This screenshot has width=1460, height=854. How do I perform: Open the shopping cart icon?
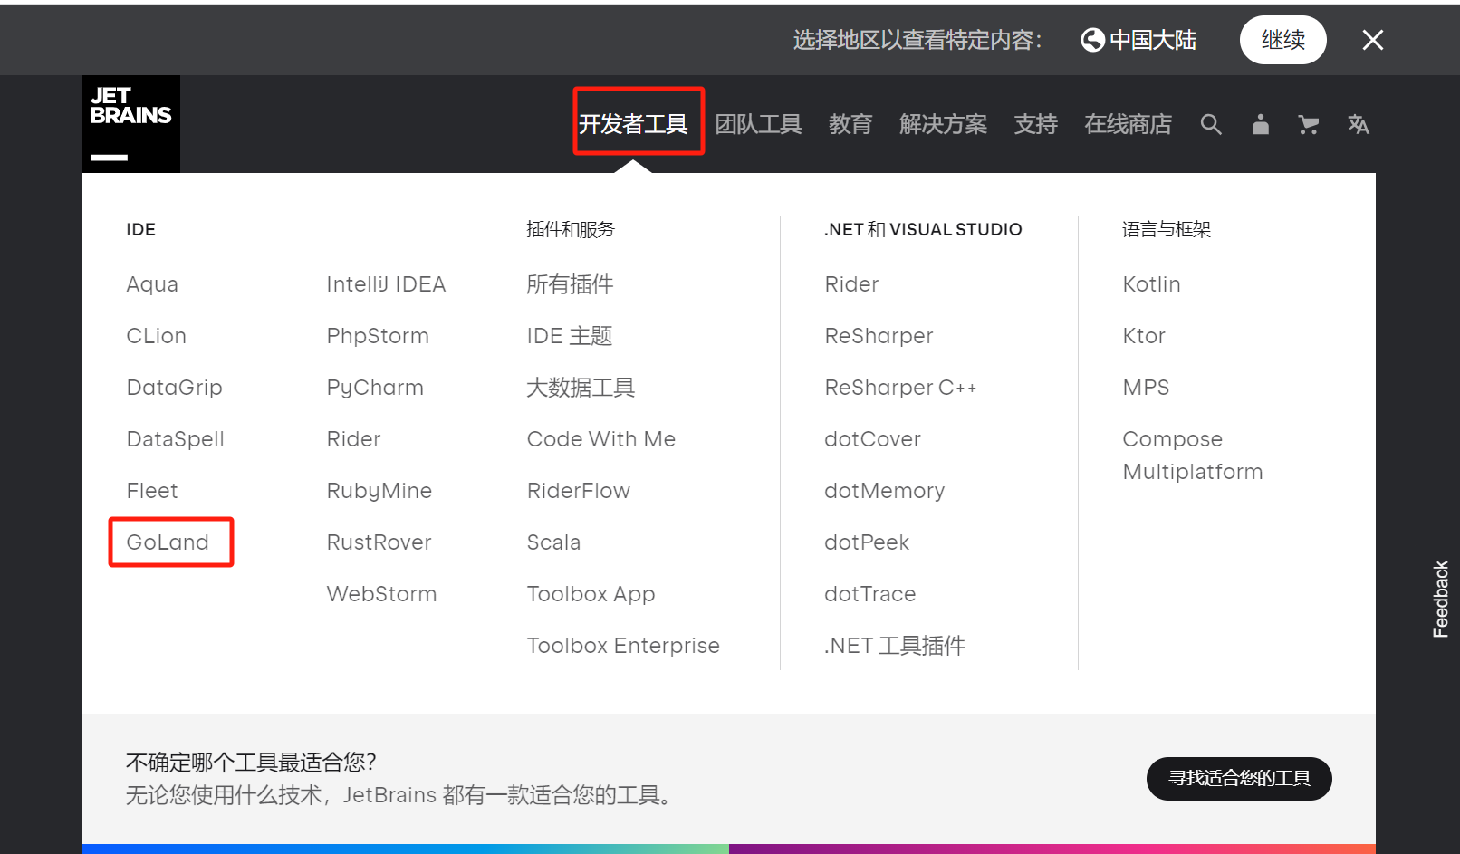click(x=1308, y=124)
